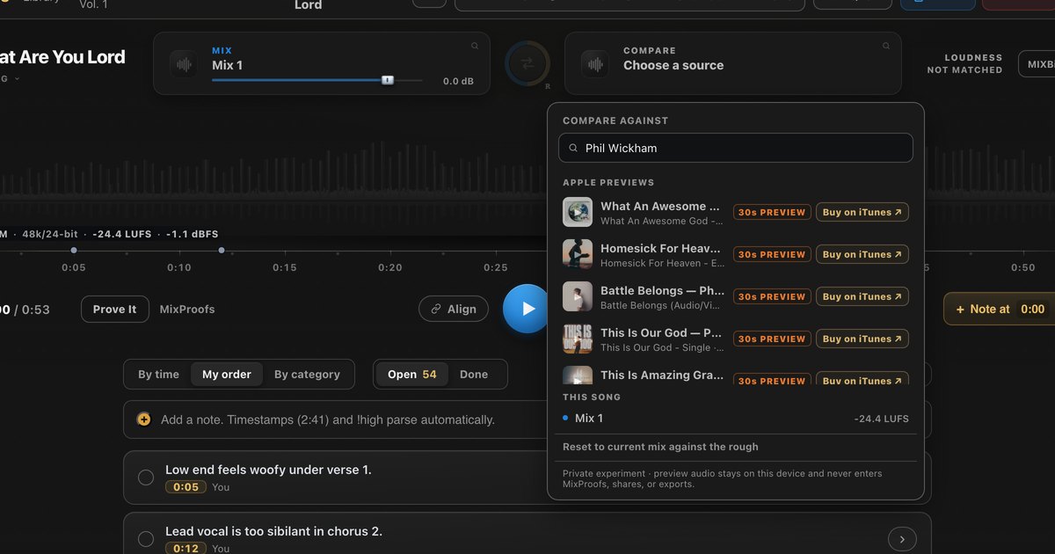
Task: Switch note sorting to By time
Action: (x=158, y=374)
